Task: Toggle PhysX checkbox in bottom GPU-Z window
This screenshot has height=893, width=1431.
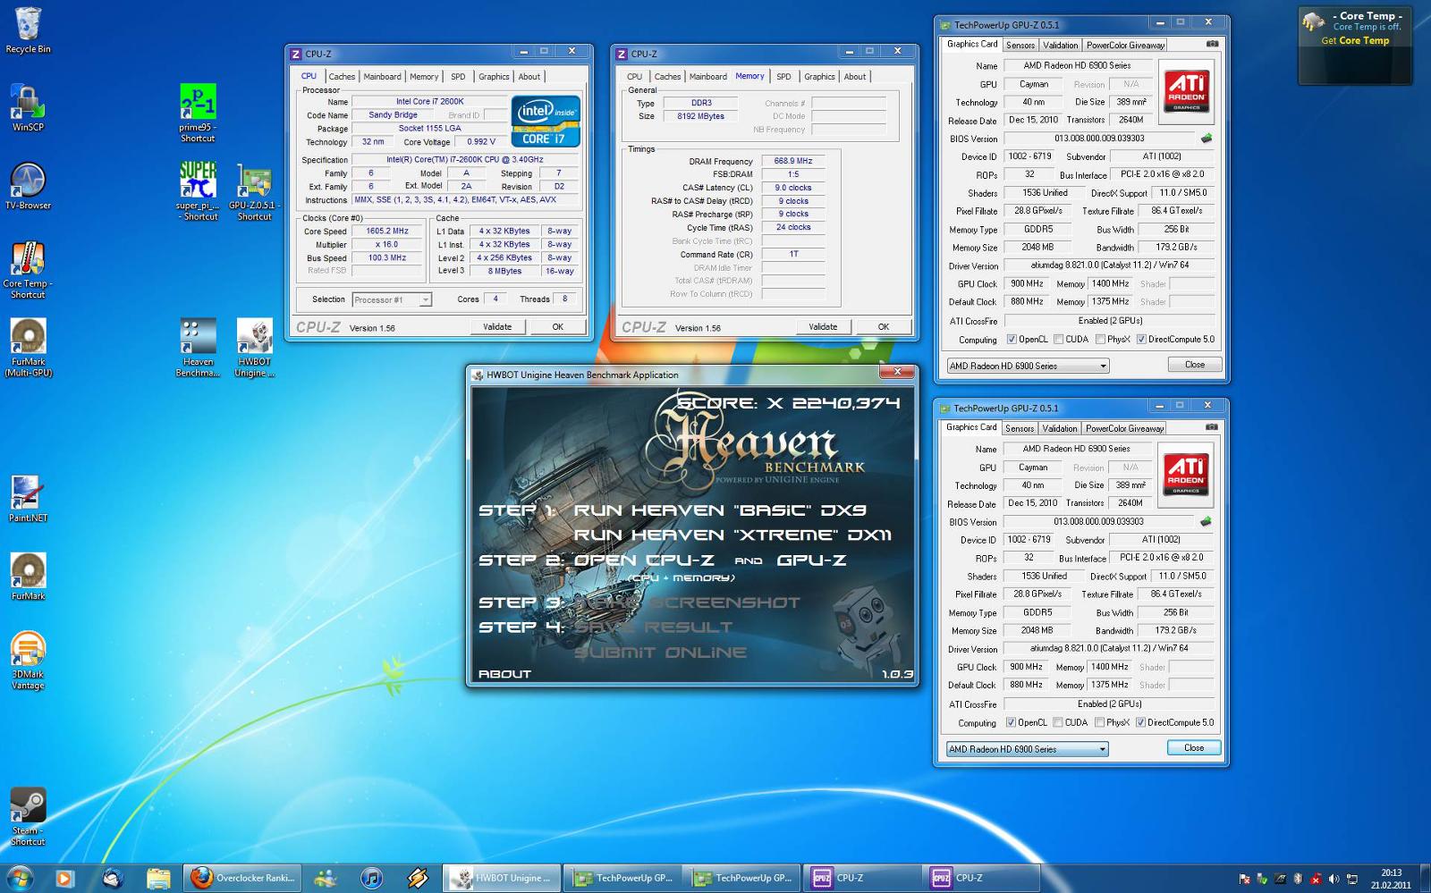Action: pos(1099,722)
